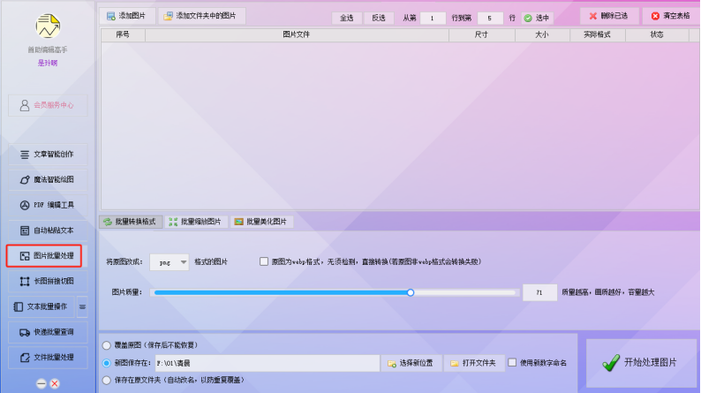This screenshot has width=701, height=393.
Task: Open 自动粘贴文本 module
Action: 48,231
